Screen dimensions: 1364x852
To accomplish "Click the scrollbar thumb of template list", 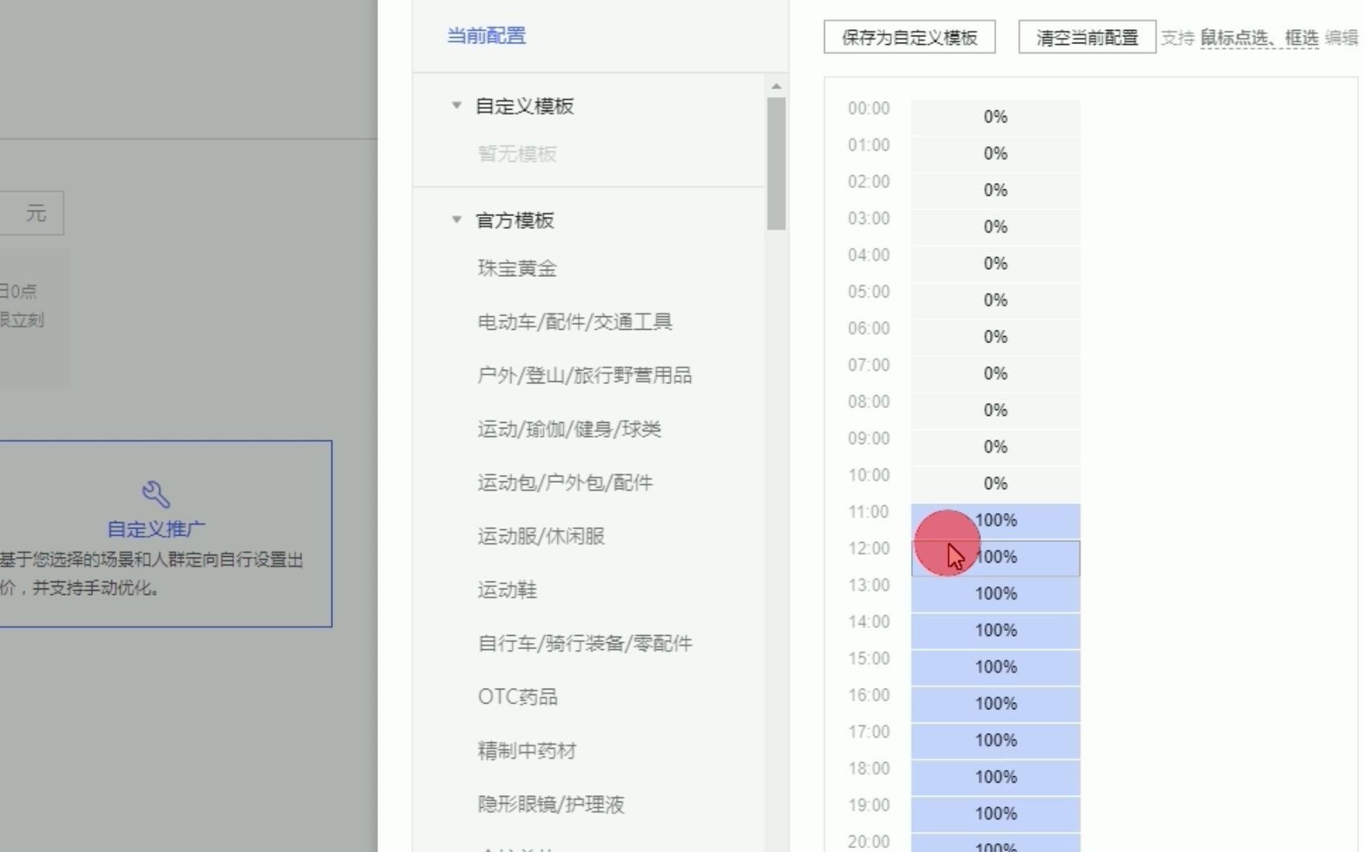I will (x=776, y=163).
